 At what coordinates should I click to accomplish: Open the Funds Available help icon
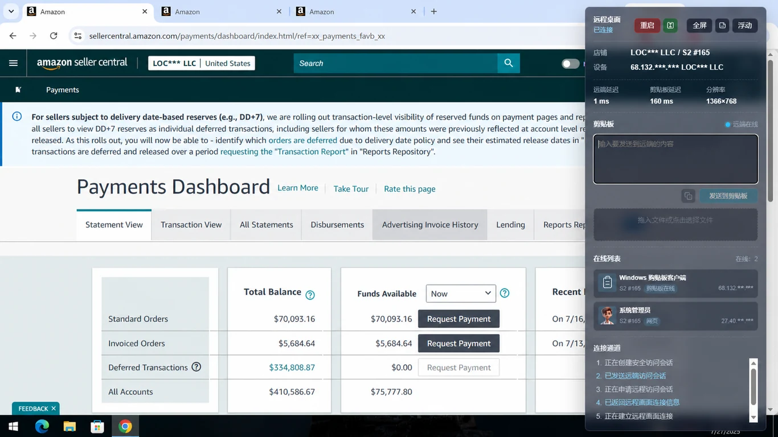505,294
